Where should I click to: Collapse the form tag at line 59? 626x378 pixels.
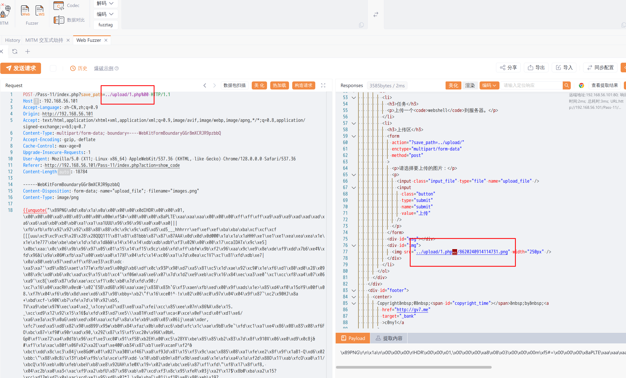tap(354, 136)
